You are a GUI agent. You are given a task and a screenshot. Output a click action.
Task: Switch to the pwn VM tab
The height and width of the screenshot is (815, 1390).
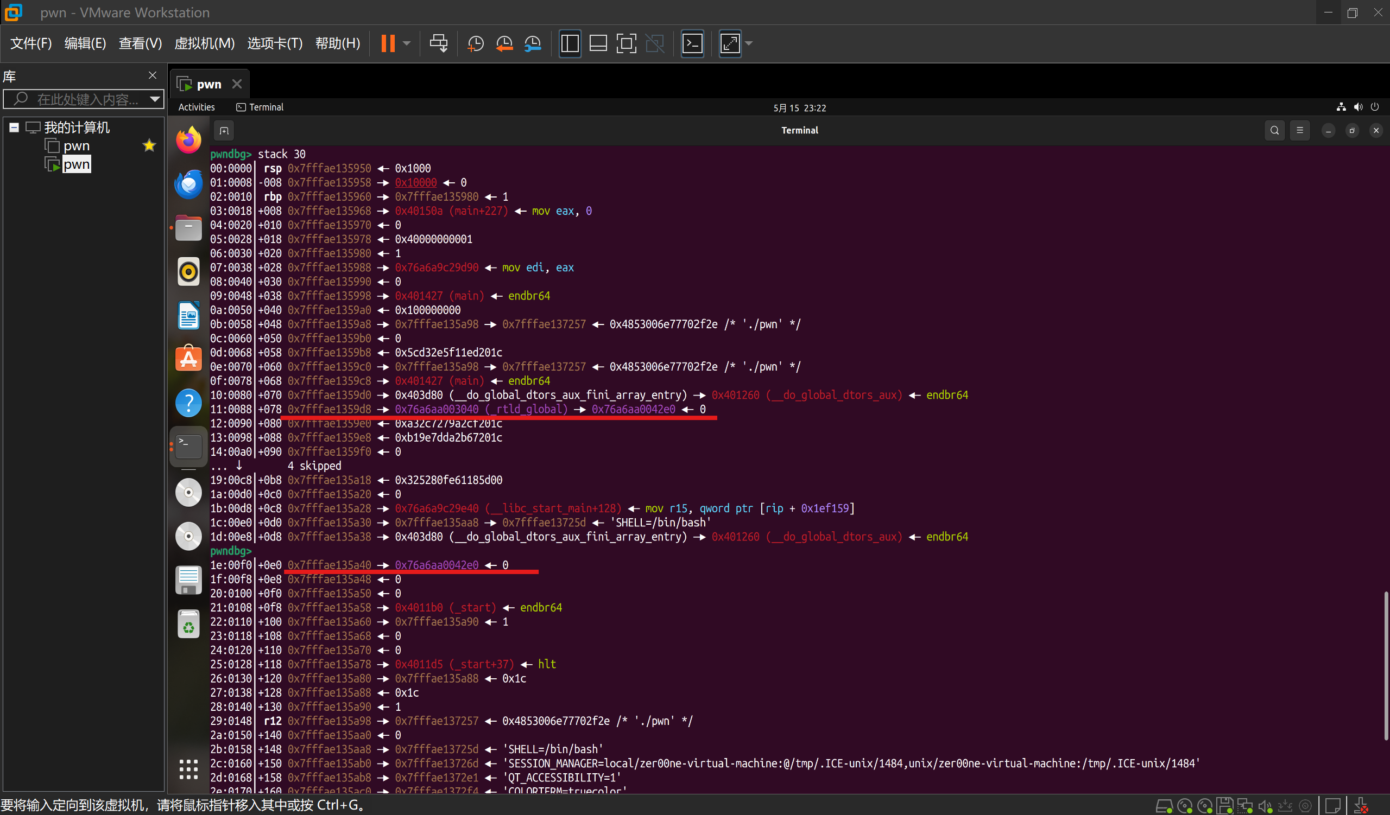(x=208, y=84)
